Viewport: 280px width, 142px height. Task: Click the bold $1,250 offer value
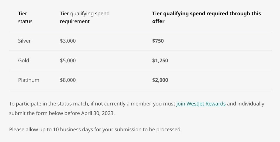coord(160,60)
